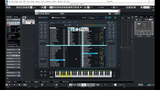Select the Draw pencil tool
This screenshot has width=160, height=90.
coord(55,7)
